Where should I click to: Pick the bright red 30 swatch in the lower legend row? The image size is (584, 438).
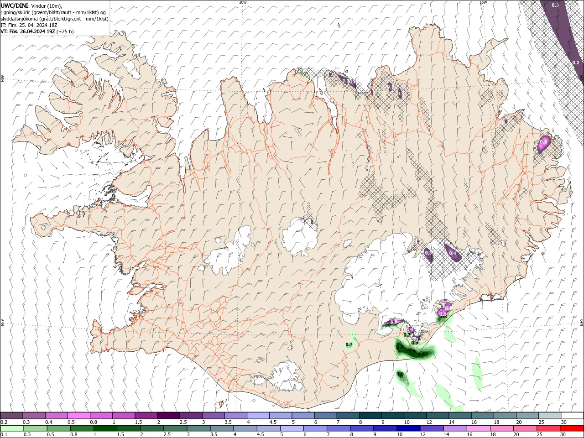tap(572, 428)
